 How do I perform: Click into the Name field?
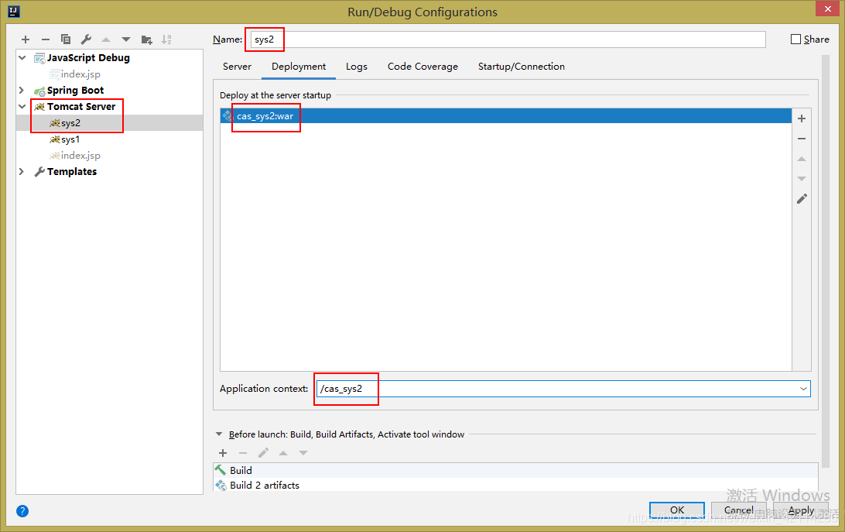pos(508,39)
